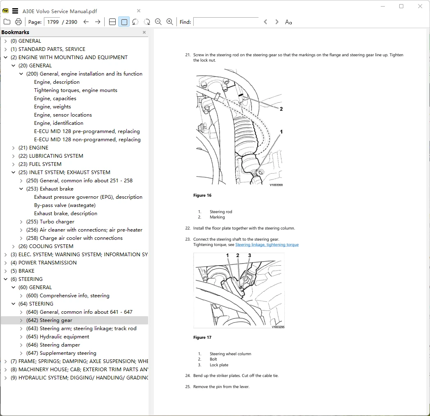The width and height of the screenshot is (430, 416).
Task: Close the A30E Volvo Service Manual tab
Action: click(139, 11)
